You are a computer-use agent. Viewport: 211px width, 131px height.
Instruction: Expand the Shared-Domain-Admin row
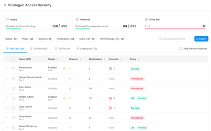pos(7,79)
